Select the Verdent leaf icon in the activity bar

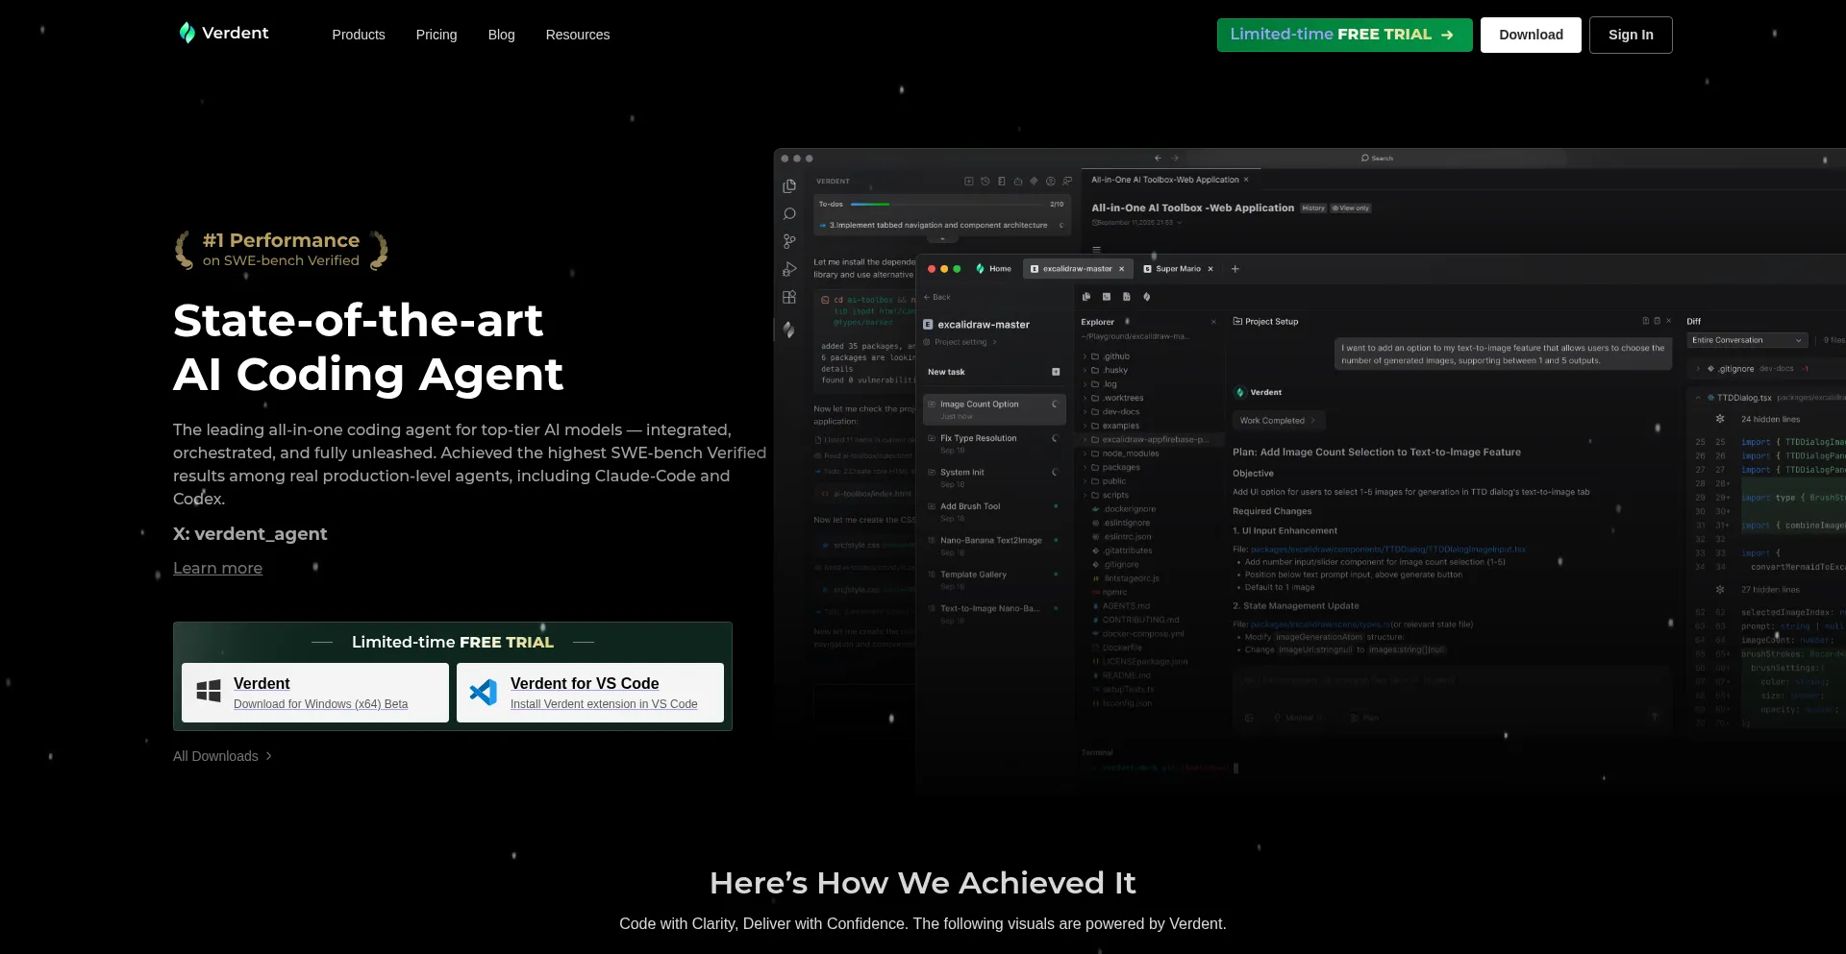(x=789, y=330)
